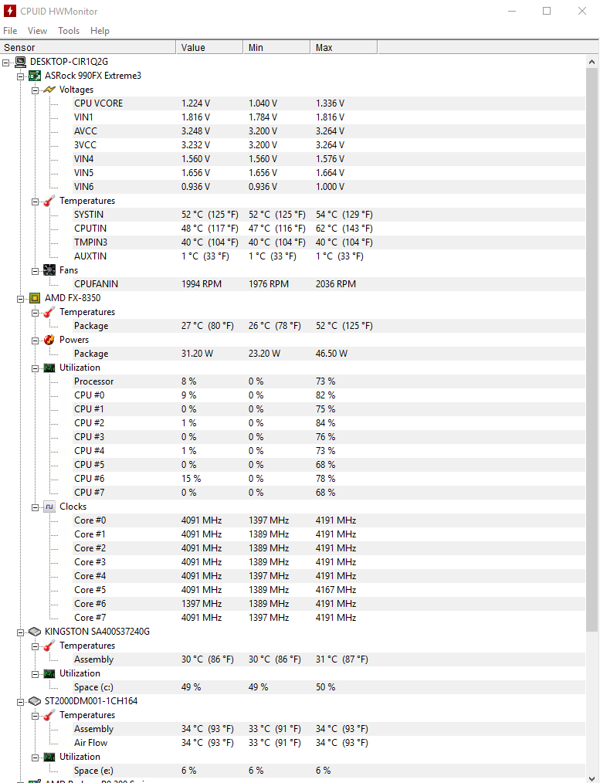Click the AMD FX-8350 processor chip icon
600x783 pixels.
coord(35,298)
